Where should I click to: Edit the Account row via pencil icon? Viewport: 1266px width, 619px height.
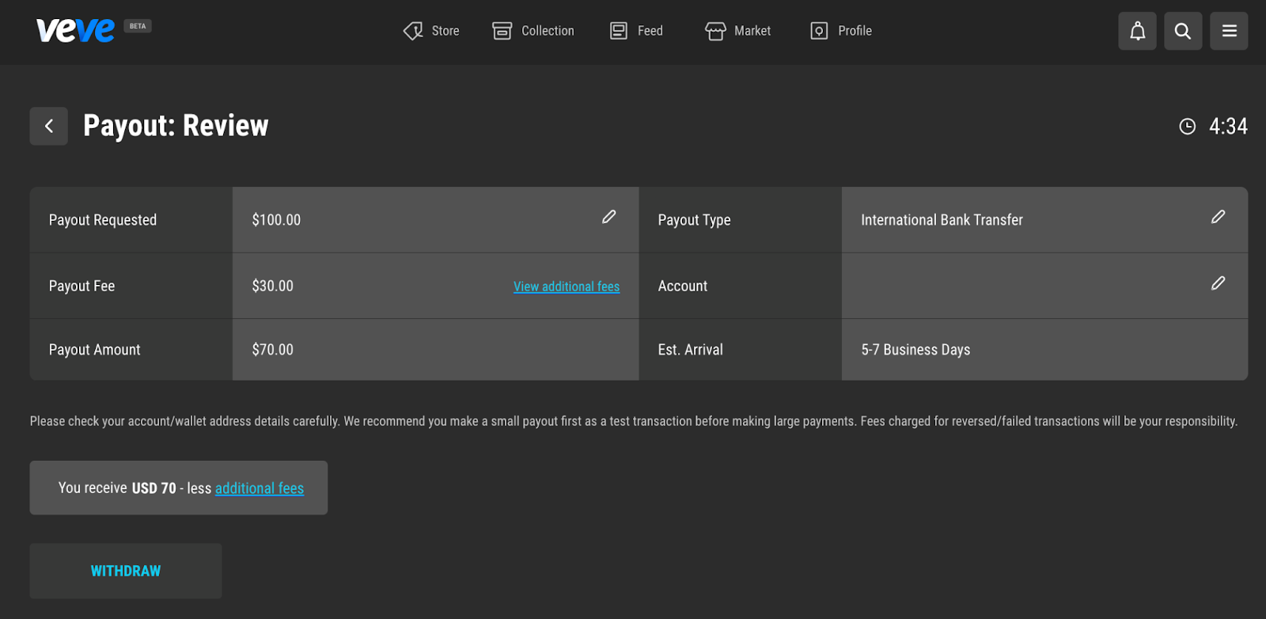coord(1218,283)
